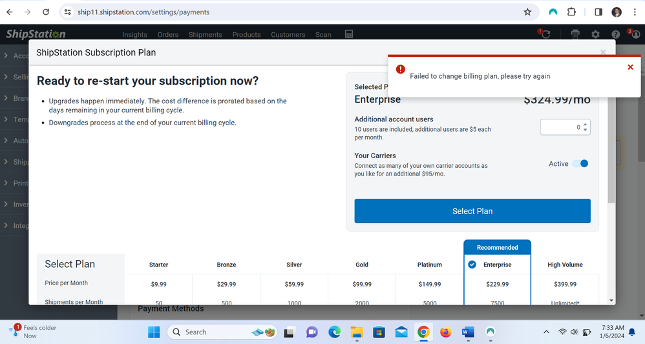This screenshot has width=645, height=344.
Task: Toggle the Your Carriers Active switch
Action: [x=580, y=164]
